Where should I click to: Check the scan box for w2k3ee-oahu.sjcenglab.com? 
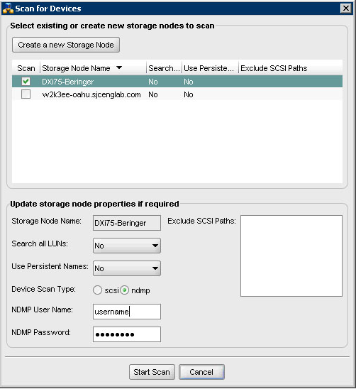(x=26, y=94)
